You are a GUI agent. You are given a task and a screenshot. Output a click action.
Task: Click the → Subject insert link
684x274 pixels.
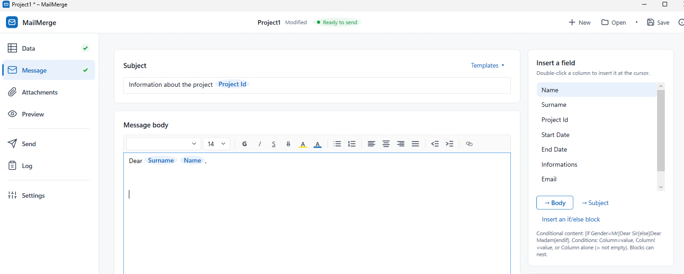pos(595,203)
